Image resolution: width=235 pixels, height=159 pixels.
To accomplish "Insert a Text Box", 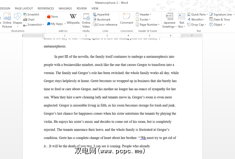I will [182, 21].
